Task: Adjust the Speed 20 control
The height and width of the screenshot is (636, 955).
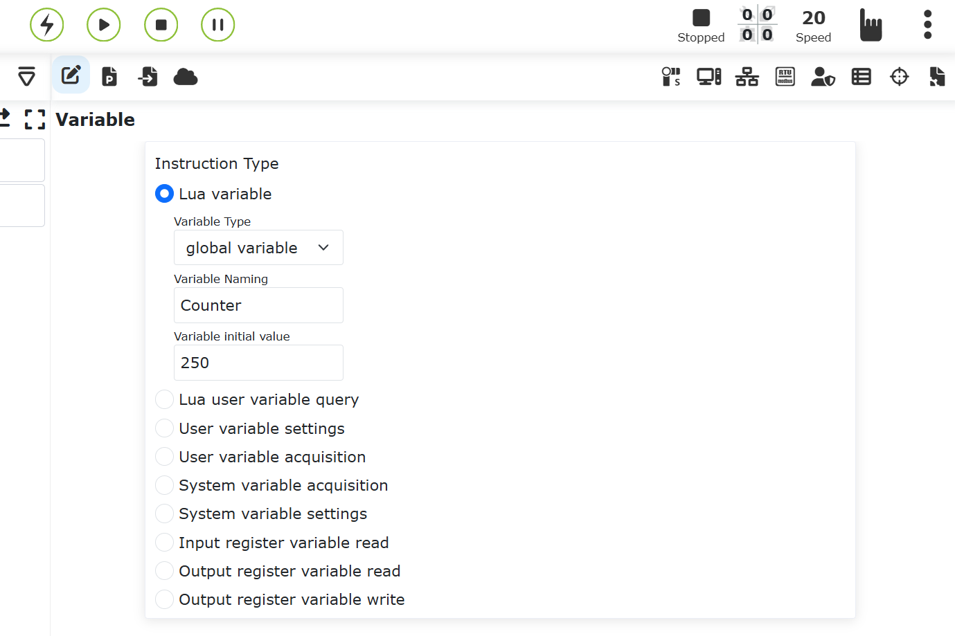Action: point(813,25)
